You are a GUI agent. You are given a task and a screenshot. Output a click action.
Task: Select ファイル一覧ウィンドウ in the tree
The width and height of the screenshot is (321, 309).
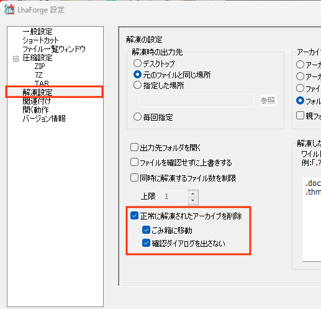54,49
